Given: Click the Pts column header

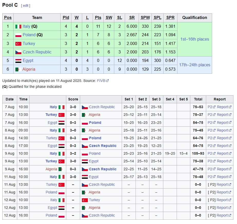Looking at the screenshot, I should point(98,18).
